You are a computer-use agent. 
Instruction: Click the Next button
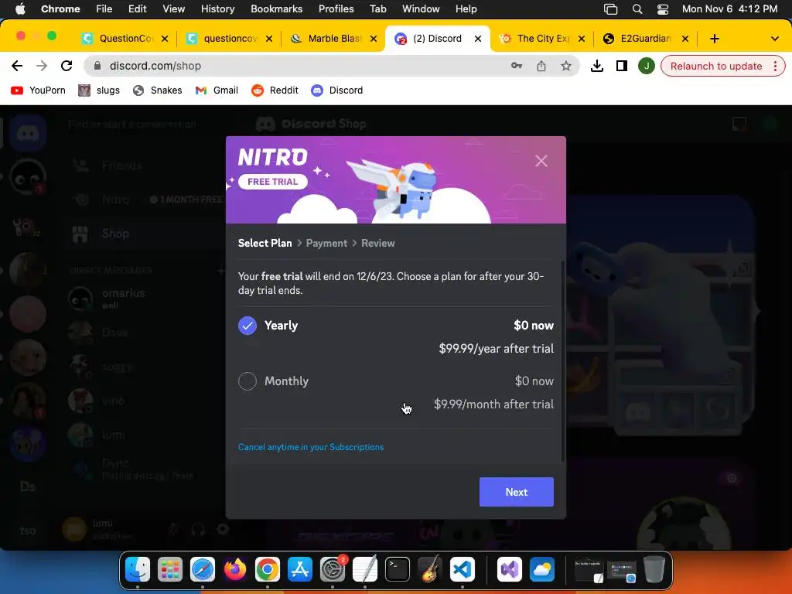516,492
